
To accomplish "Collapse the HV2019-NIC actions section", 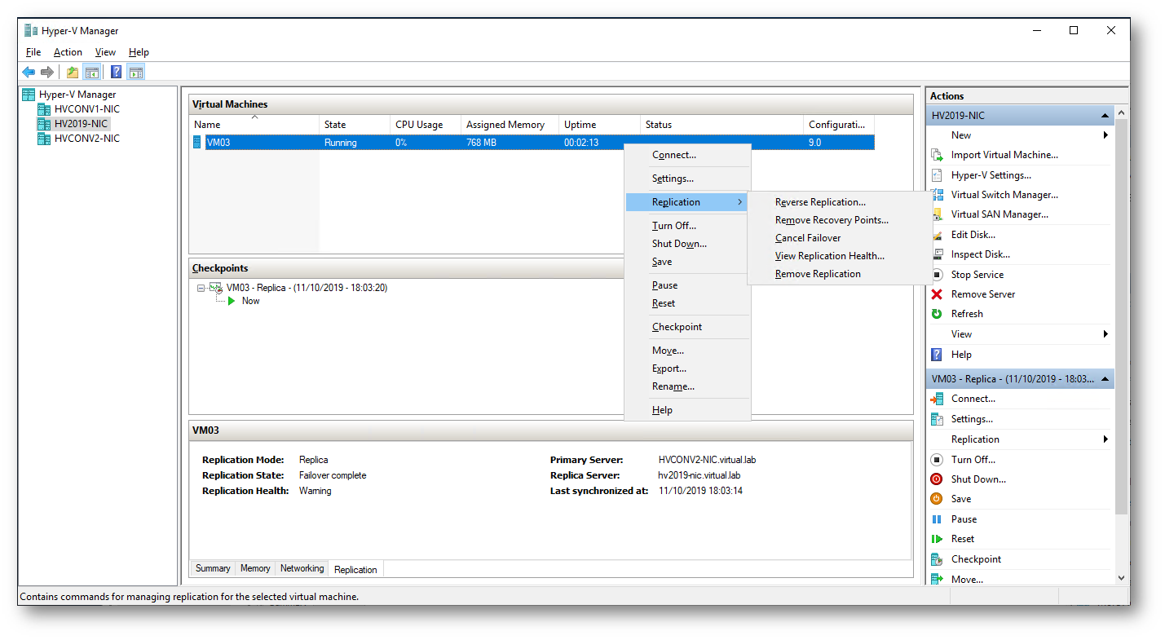I will pyautogui.click(x=1105, y=116).
